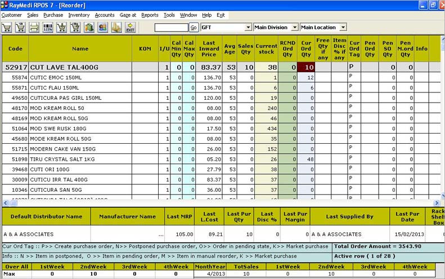
Task: Open the Reports menu
Action: (150, 15)
